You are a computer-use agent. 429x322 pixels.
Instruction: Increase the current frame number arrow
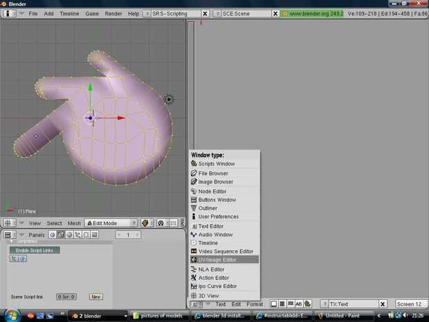137,235
